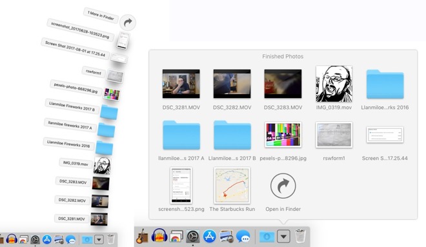Viewport: 426px width, 247px height.
Task: Open screenshot_20170628-103523.png in the fan stack
Action: [123, 41]
